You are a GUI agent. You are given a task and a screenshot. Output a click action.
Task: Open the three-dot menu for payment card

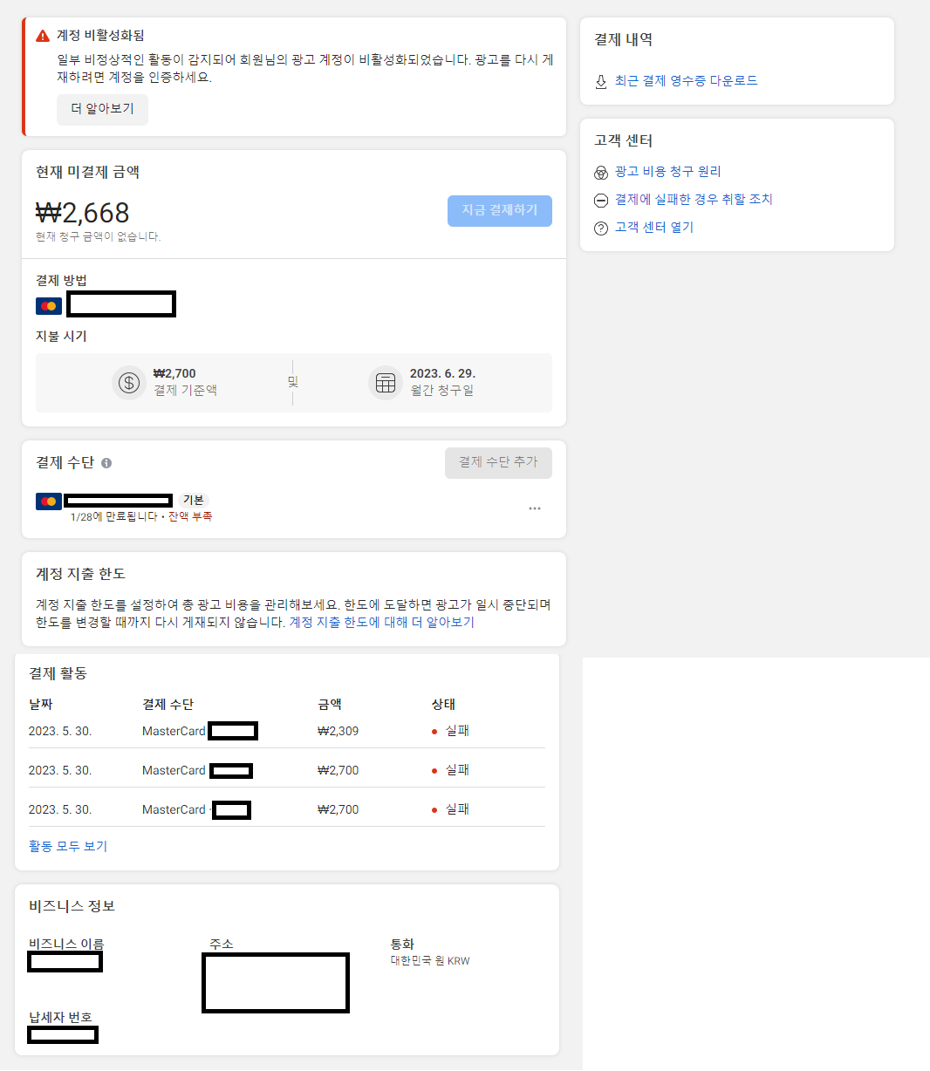tap(534, 508)
